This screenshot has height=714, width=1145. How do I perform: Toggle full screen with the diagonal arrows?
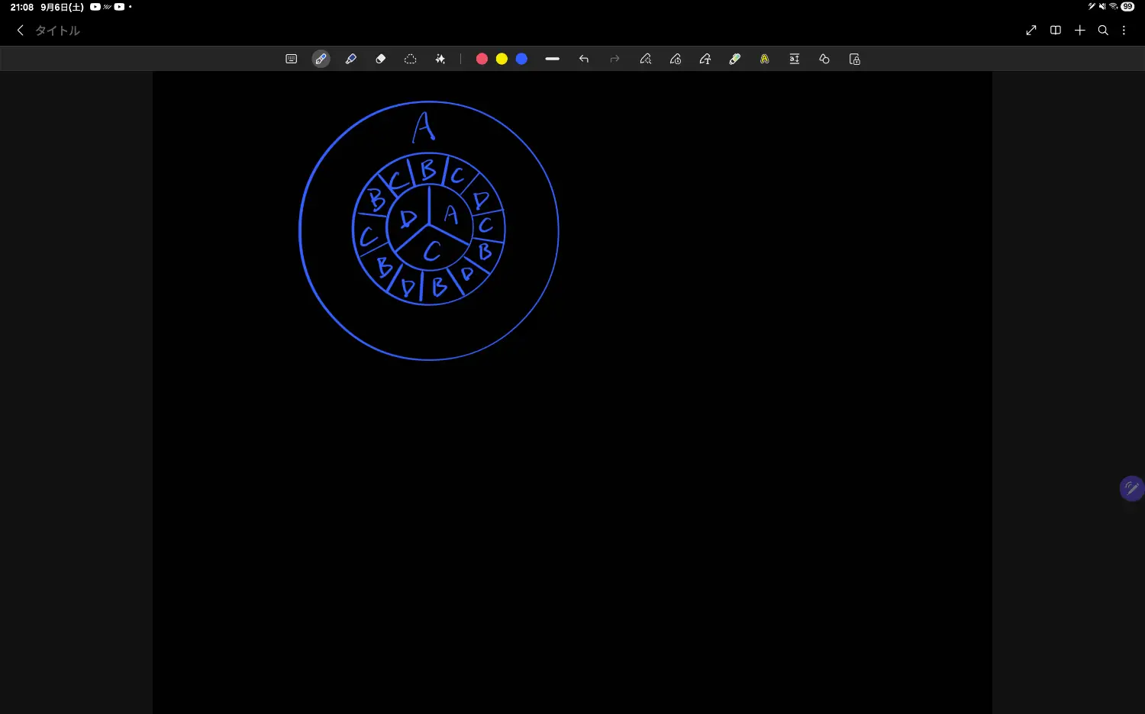coord(1031,31)
